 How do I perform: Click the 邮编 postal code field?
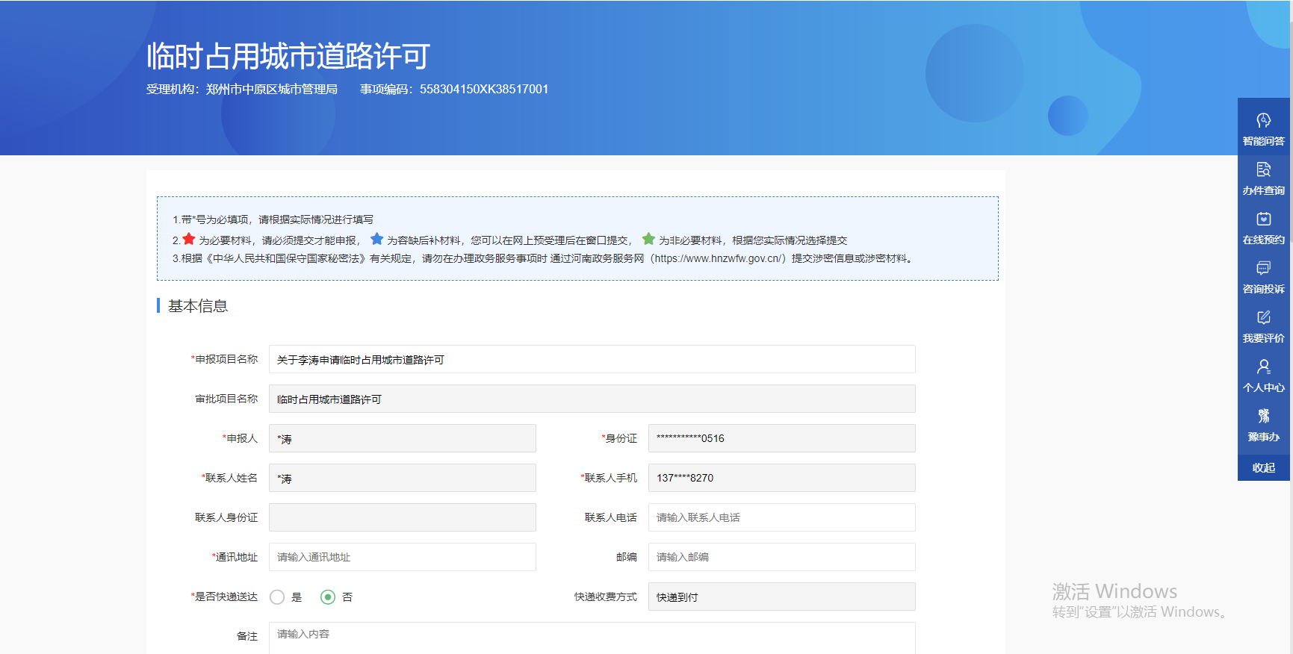[x=781, y=557]
